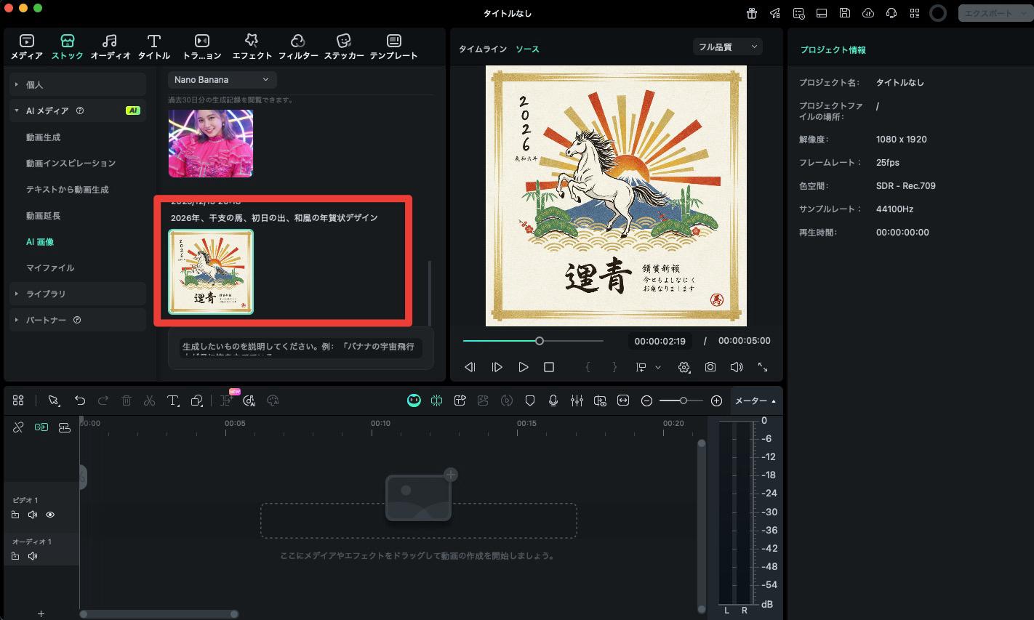1034x620 pixels.
Task: Switch to the タイムライン preview tab
Action: click(482, 49)
